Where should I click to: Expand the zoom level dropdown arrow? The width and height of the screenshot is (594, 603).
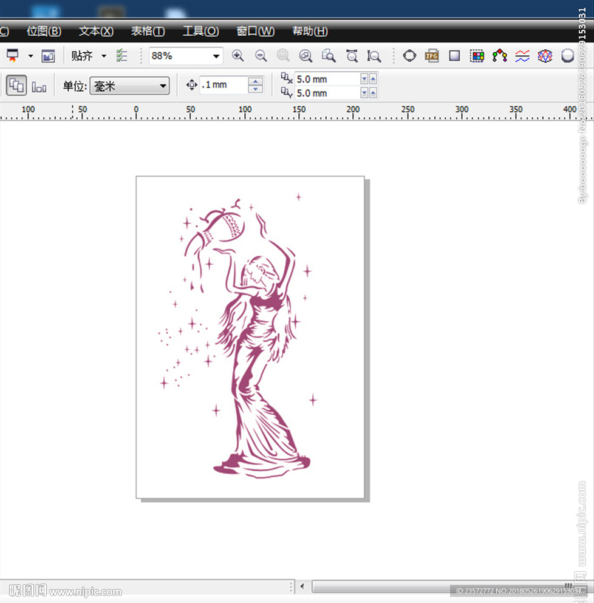coord(217,56)
